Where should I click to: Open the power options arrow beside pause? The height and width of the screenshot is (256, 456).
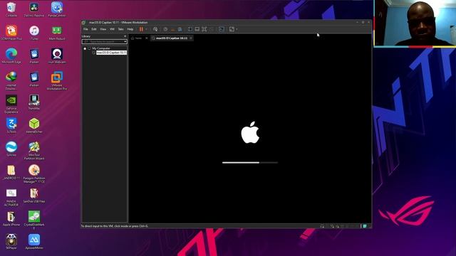[x=146, y=29]
